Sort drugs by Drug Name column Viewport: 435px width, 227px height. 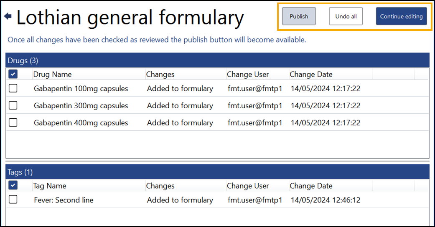coord(52,75)
